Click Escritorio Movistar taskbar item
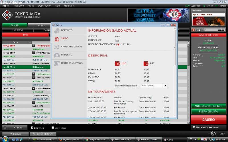This screenshot has width=228, height=142. (x=44, y=139)
